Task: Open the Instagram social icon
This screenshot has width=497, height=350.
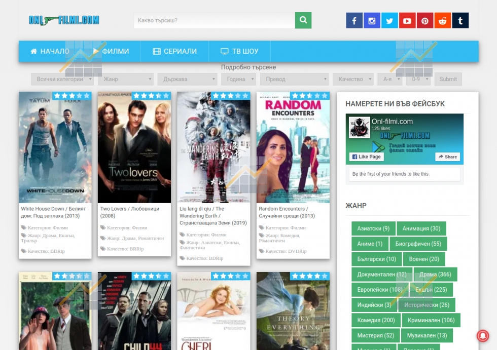Action: coord(372,21)
